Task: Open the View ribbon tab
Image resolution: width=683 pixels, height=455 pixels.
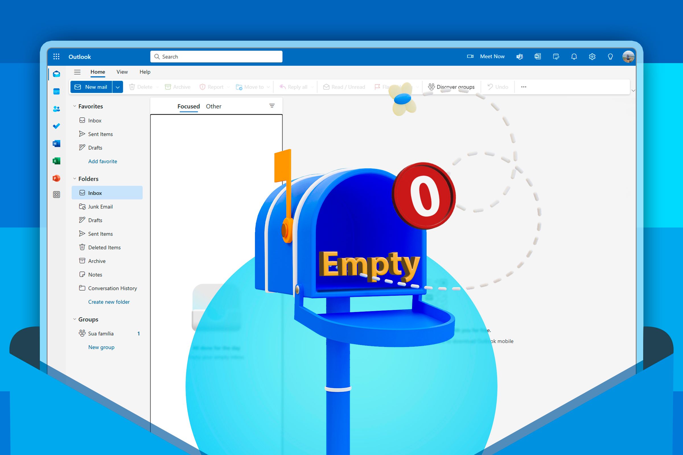Action: pyautogui.click(x=122, y=72)
